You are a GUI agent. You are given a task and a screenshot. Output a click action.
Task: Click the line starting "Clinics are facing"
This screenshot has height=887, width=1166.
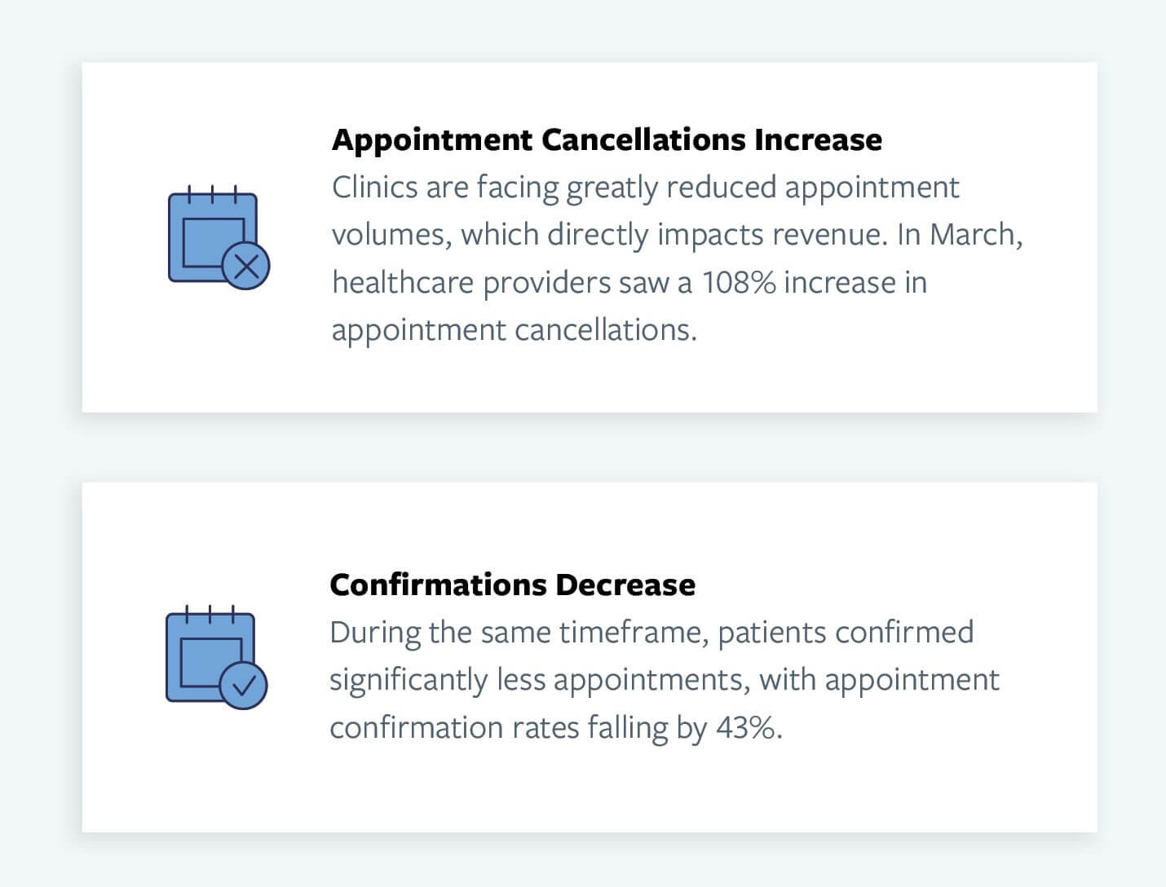(x=645, y=188)
